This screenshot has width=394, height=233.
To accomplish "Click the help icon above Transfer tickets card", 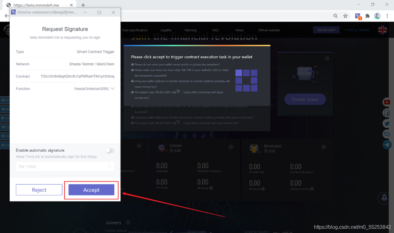I will [x=327, y=59].
